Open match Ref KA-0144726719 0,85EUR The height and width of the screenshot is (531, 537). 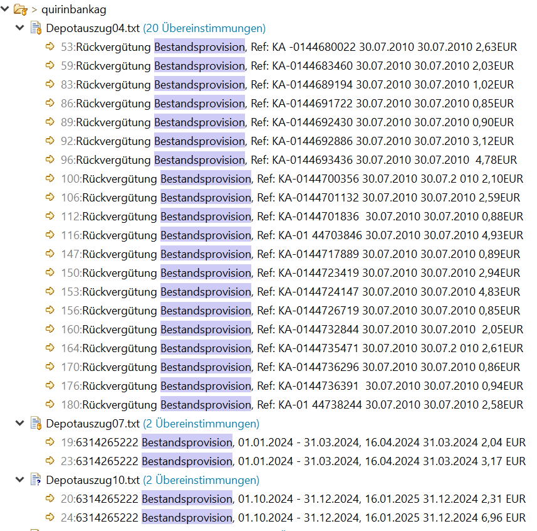pyautogui.click(x=290, y=311)
